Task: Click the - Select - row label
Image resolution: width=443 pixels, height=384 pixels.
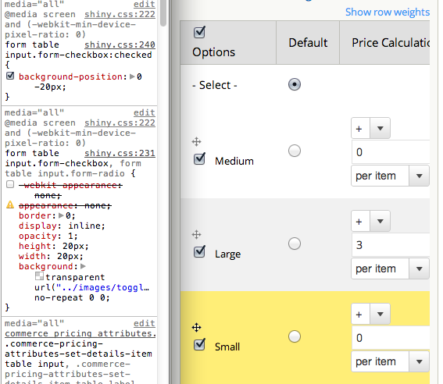Action: tap(215, 85)
